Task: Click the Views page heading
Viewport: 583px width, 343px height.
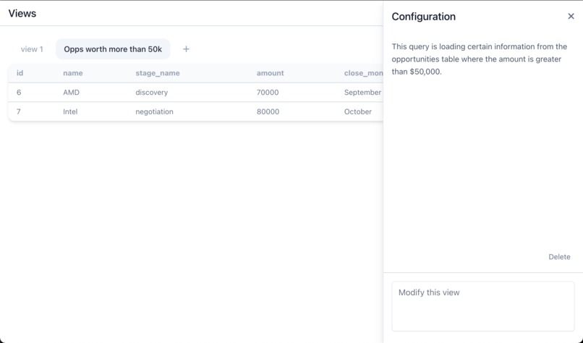Action: 22,14
